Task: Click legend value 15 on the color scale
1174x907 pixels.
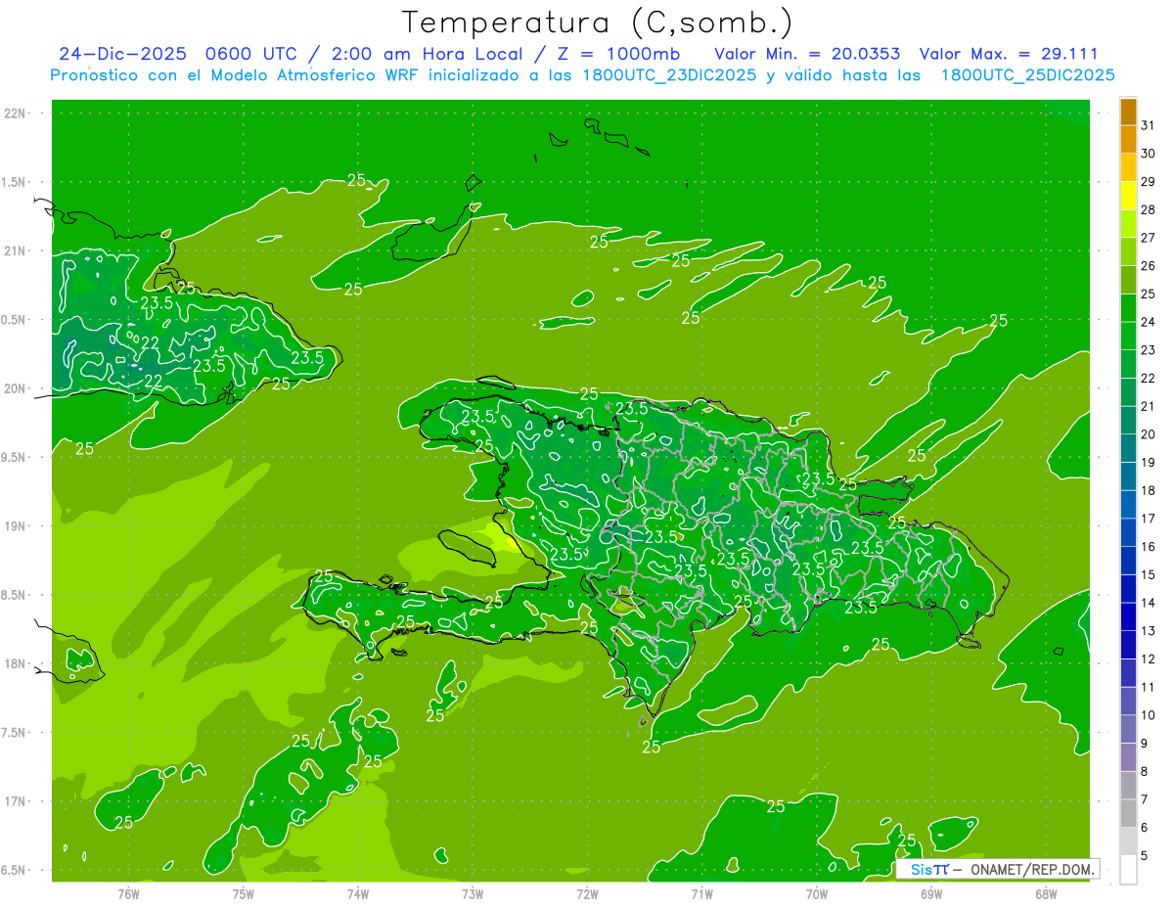Action: point(1149,574)
